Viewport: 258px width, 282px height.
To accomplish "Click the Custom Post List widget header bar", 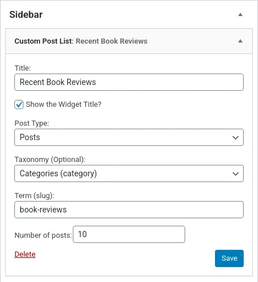I will 129,41.
